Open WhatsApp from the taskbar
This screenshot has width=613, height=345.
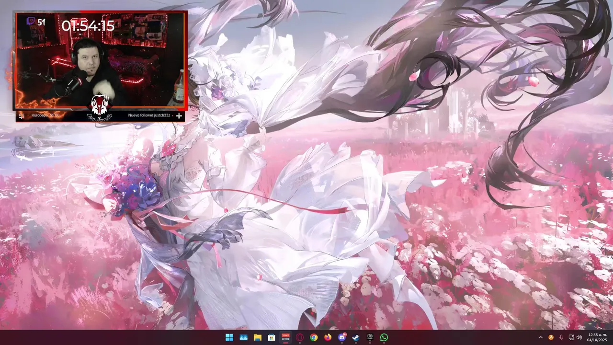(x=384, y=337)
